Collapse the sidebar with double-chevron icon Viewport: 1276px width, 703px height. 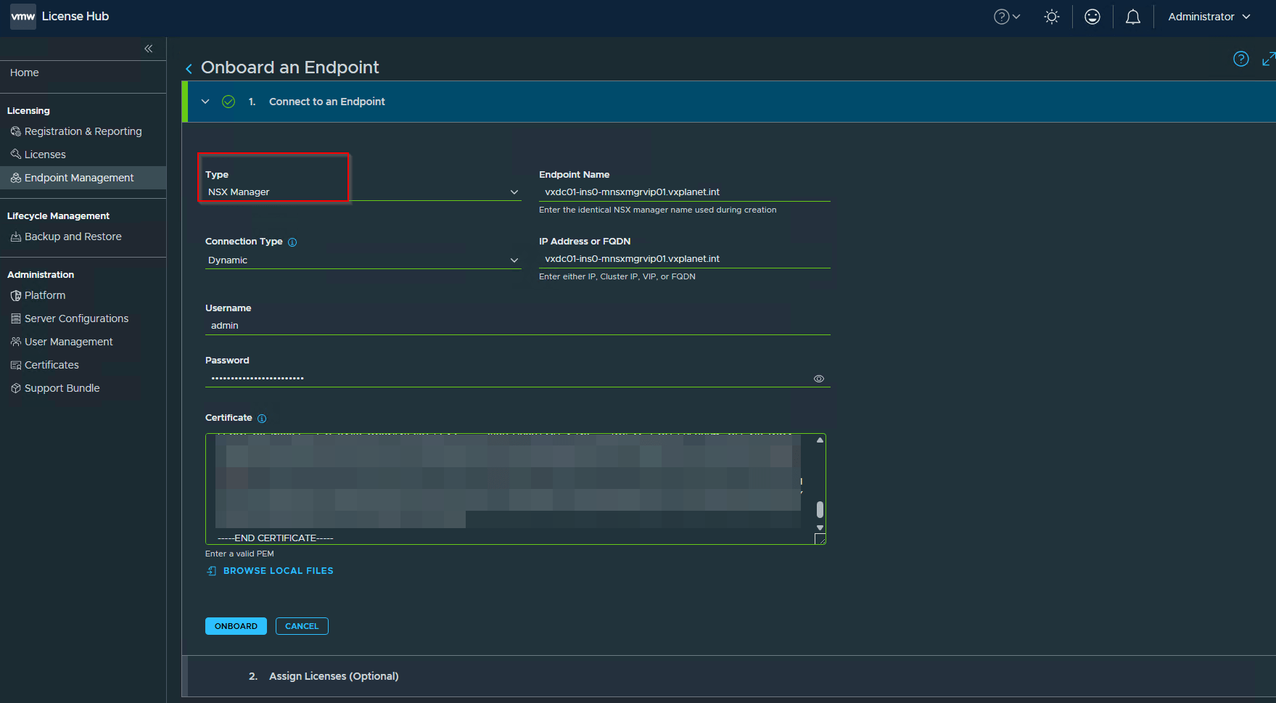click(149, 49)
